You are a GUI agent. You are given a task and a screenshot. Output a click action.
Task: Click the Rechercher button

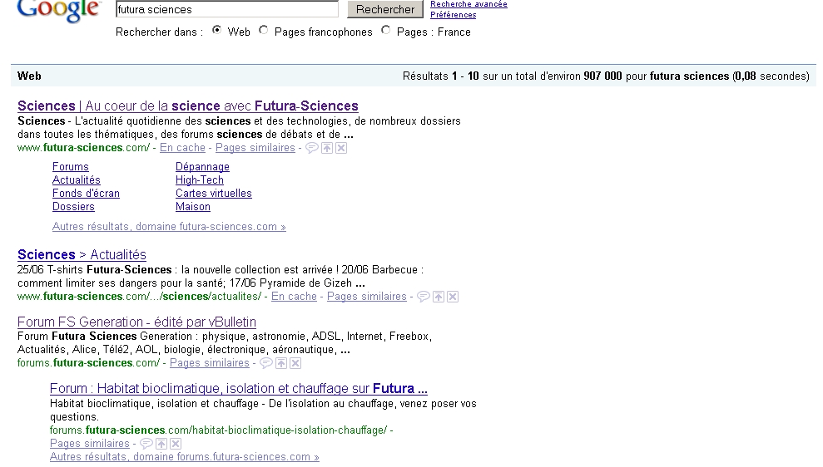(x=384, y=9)
